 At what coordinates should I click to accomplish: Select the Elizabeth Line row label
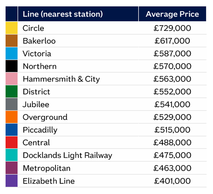coord(49,181)
